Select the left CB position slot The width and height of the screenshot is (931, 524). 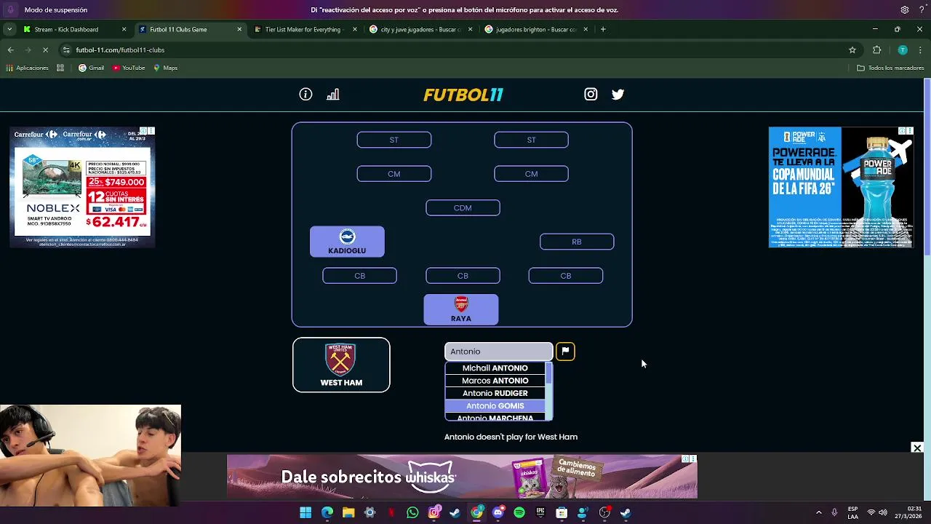(x=360, y=276)
